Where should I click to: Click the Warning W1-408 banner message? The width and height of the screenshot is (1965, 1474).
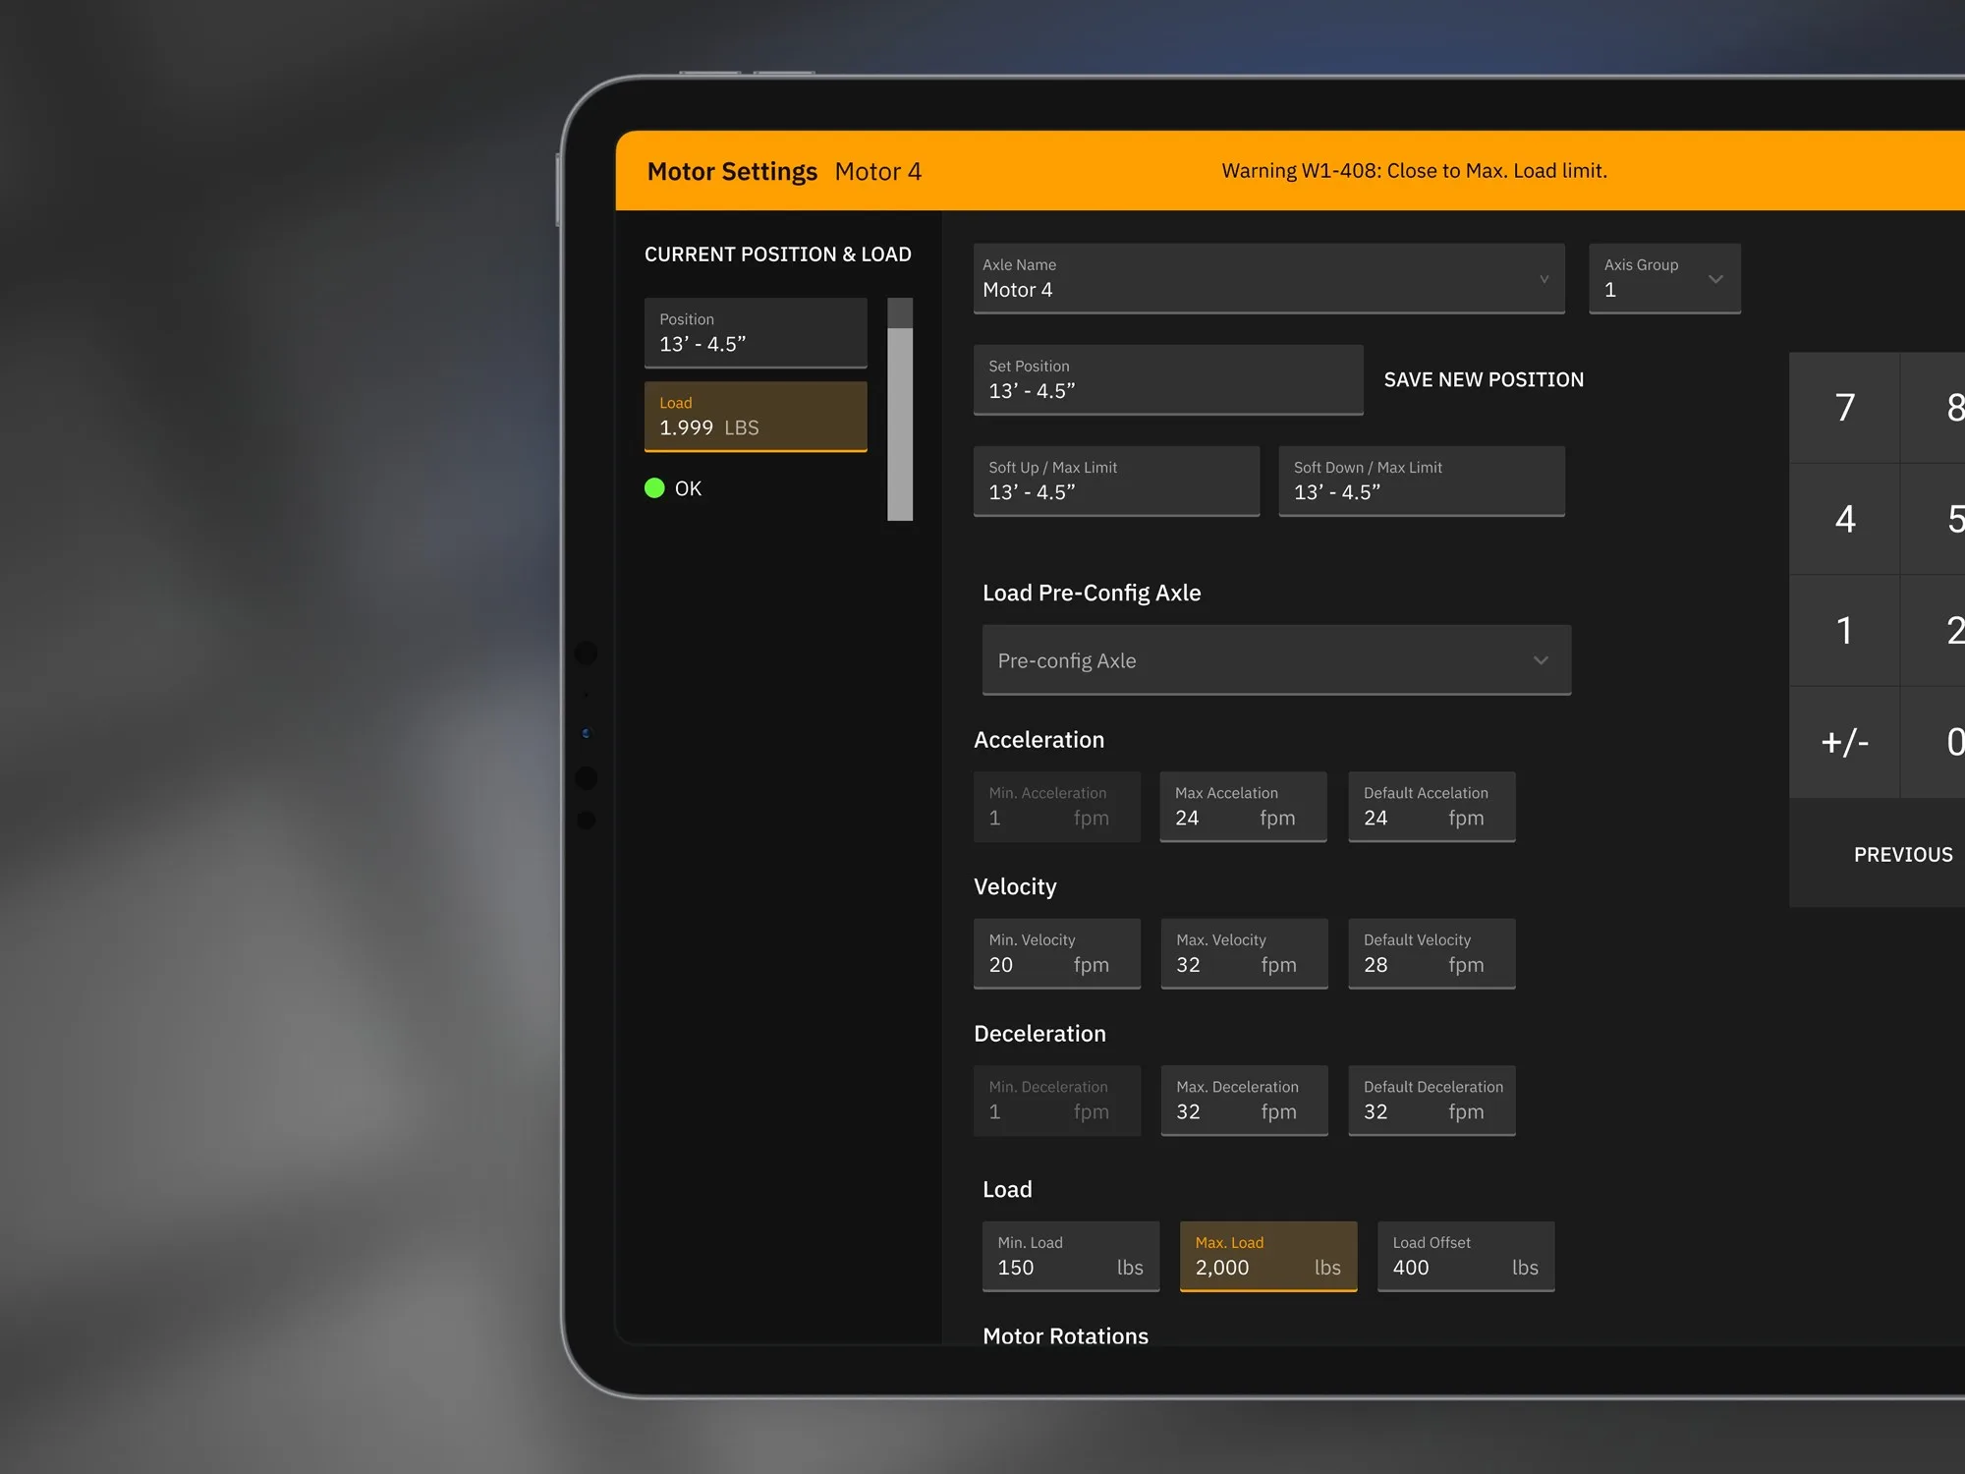(x=1413, y=170)
